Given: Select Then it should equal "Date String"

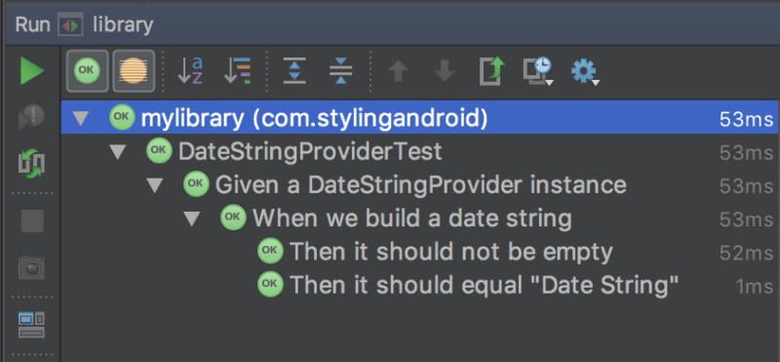Looking at the screenshot, I should pos(484,285).
